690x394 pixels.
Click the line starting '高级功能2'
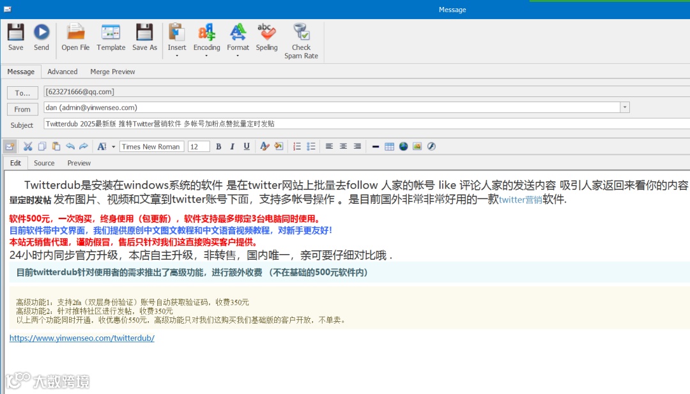pyautogui.click(x=95, y=311)
